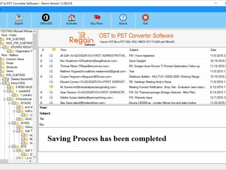This screenshot has height=170, width=226.
Task: Click attachment clip in Jill Duff row
Action: click(x=41, y=55)
